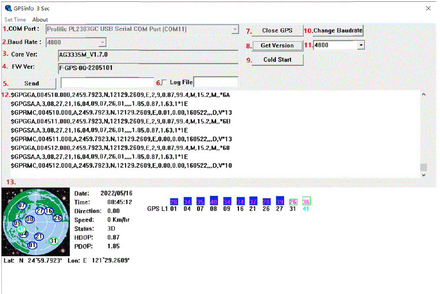Click the Change Baudrate button
This screenshot has height=294, width=440.
pyautogui.click(x=338, y=30)
